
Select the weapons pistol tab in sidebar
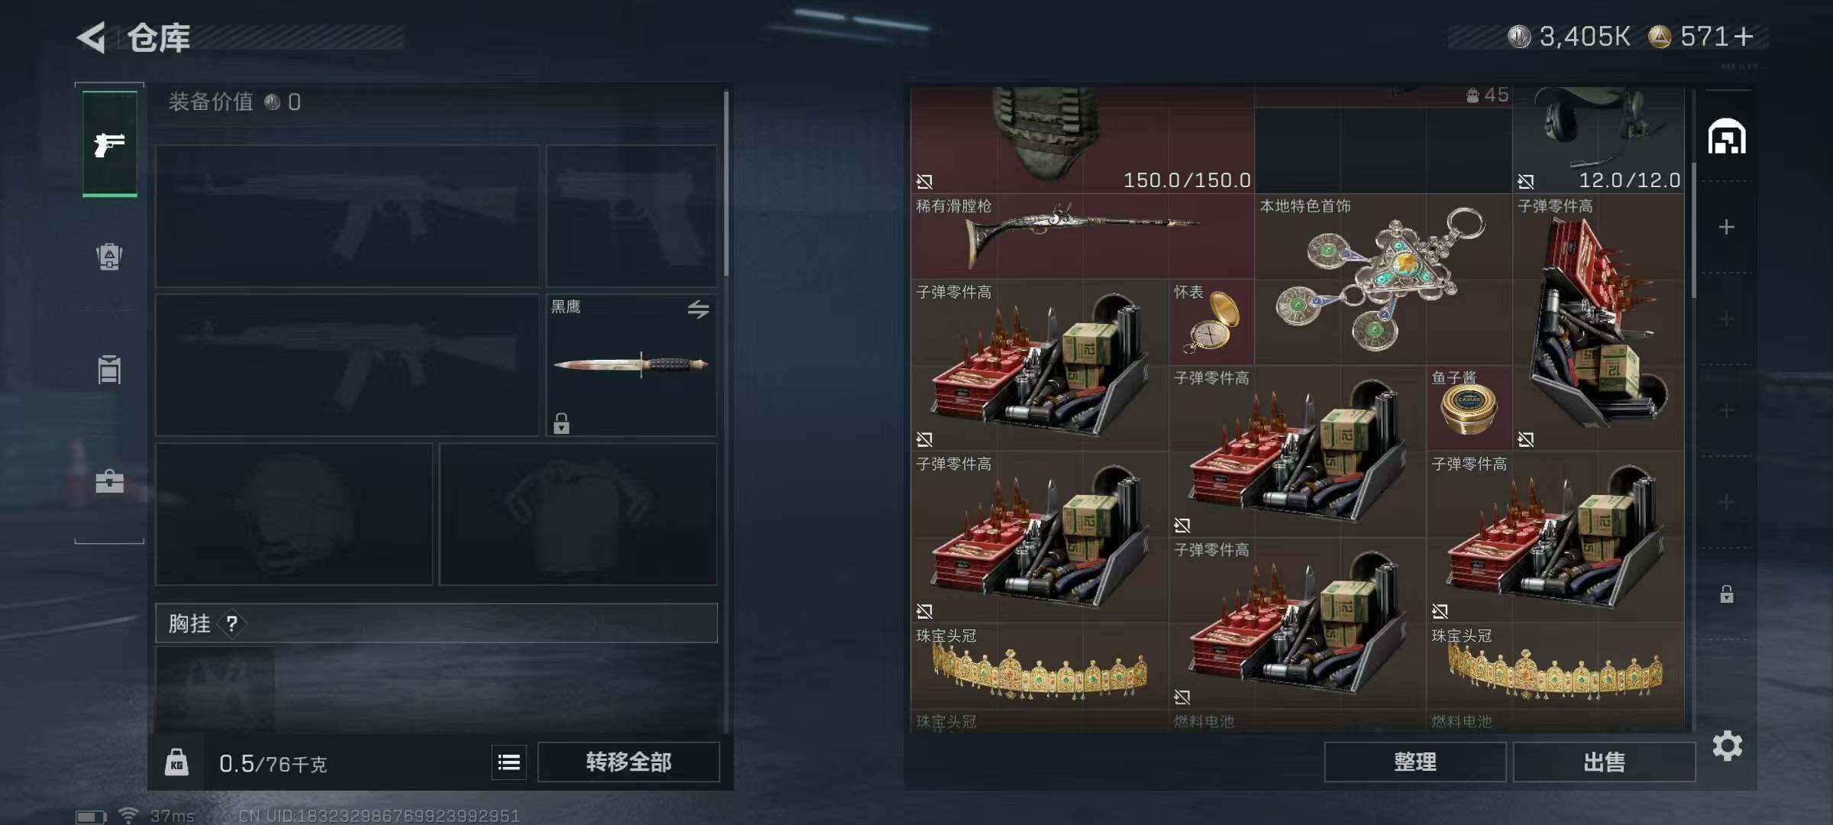pos(109,144)
